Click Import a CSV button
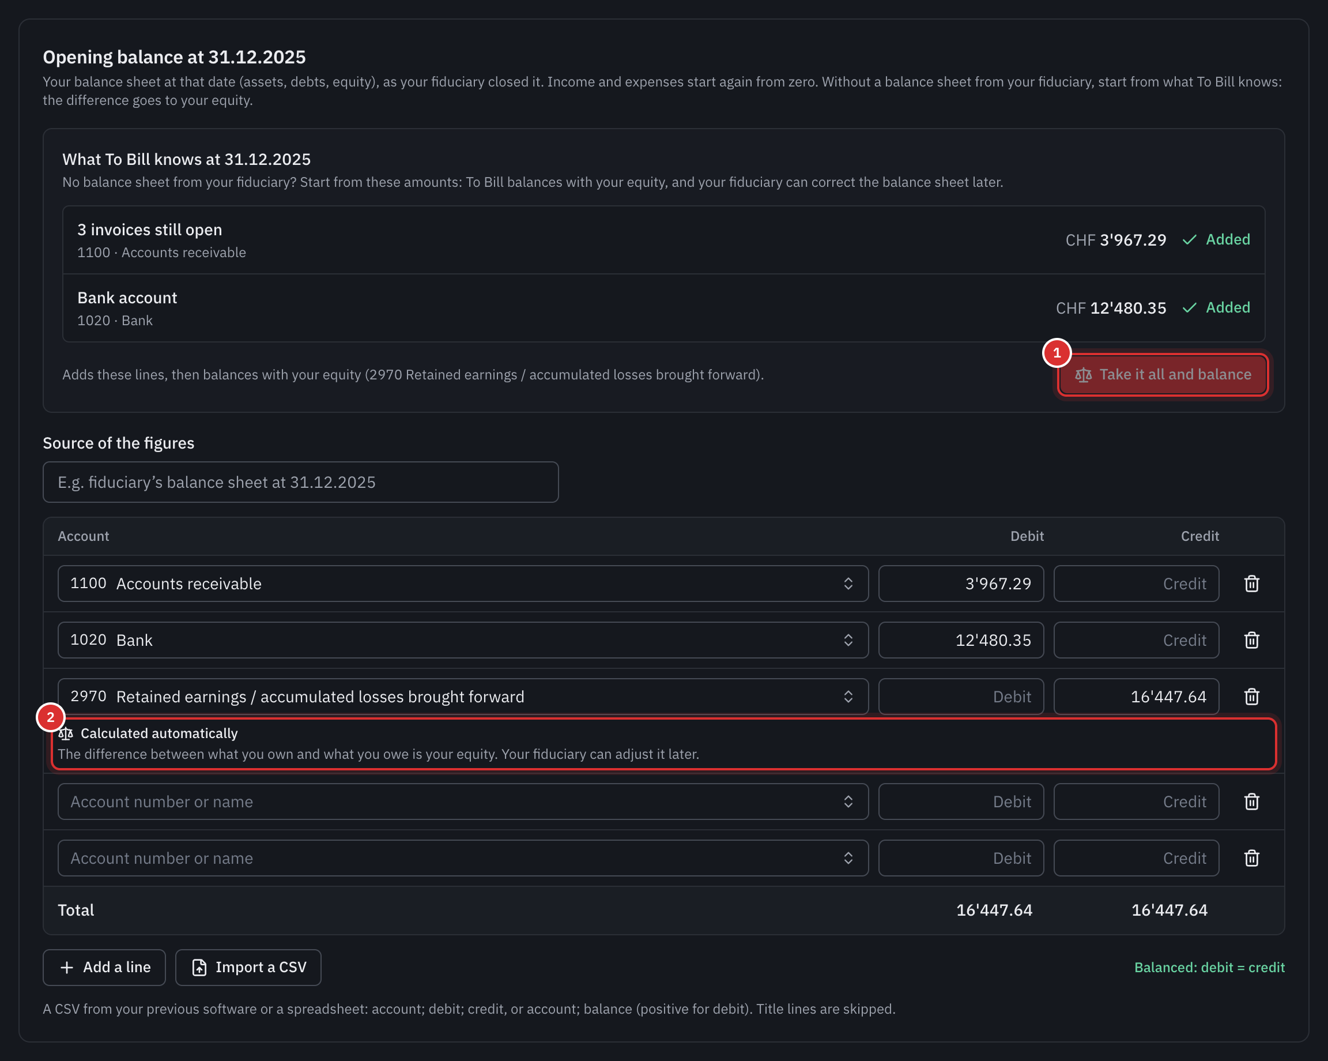Screen dimensions: 1328x1061 click(248, 968)
